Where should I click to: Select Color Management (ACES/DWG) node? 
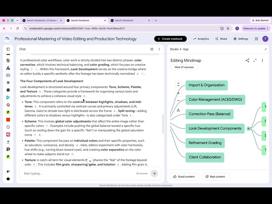[215, 99]
